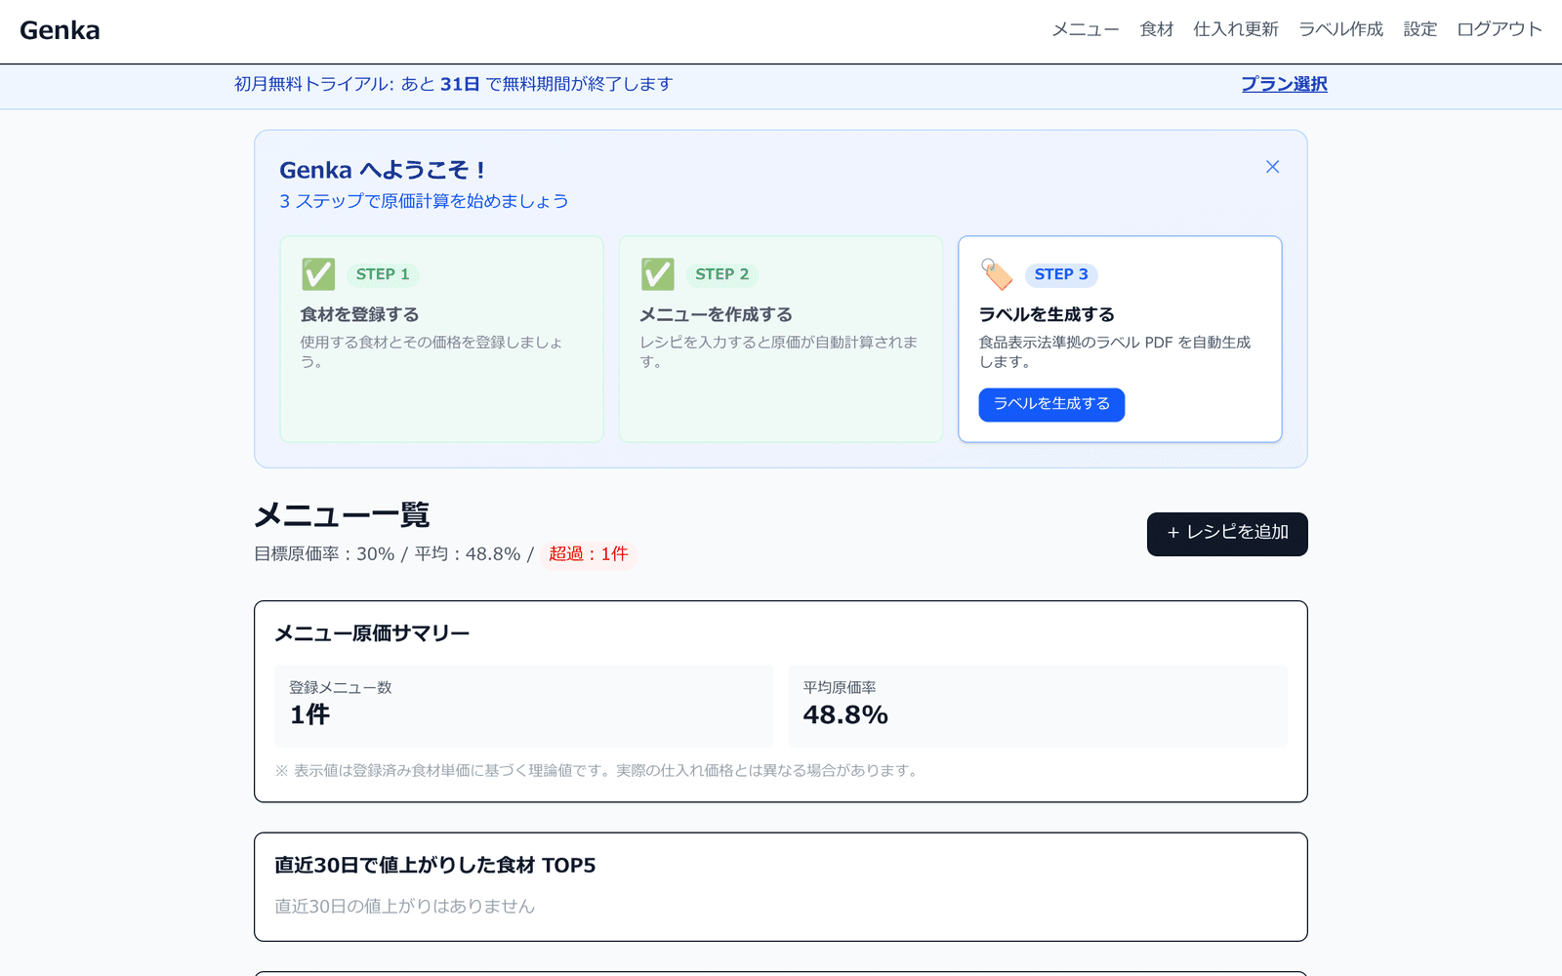
Task: Click the 3 ステップで原価計算を始めましょう subtitle
Action: (424, 201)
